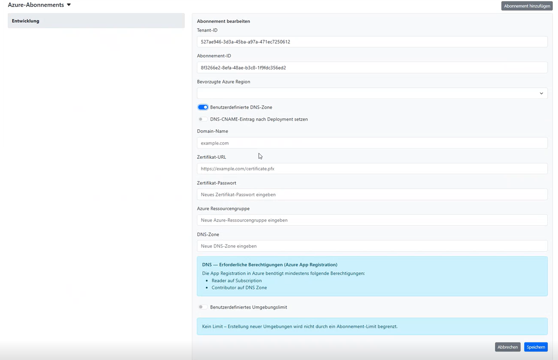Viewport: 558px width, 360px height.
Task: Click the Zertifikat-URL input field
Action: pos(372,168)
